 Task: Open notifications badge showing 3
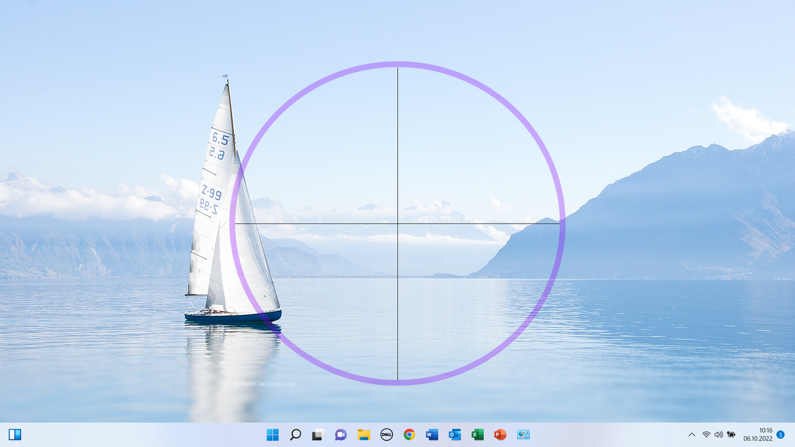pyautogui.click(x=780, y=435)
